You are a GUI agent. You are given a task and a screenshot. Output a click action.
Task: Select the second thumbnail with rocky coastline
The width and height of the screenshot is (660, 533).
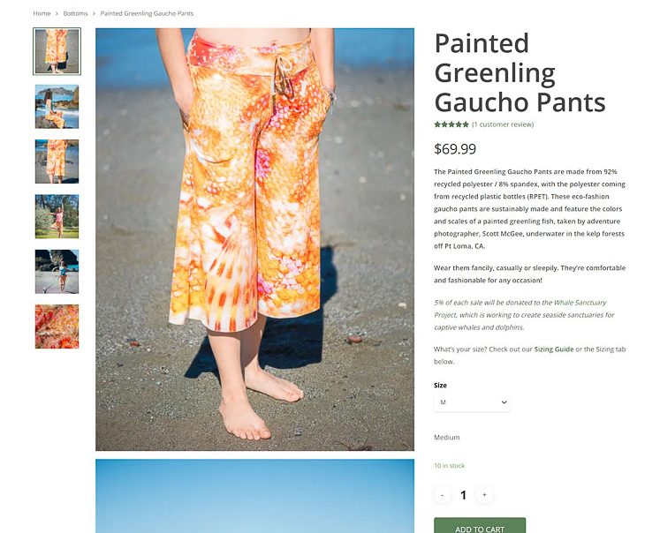coord(57,107)
